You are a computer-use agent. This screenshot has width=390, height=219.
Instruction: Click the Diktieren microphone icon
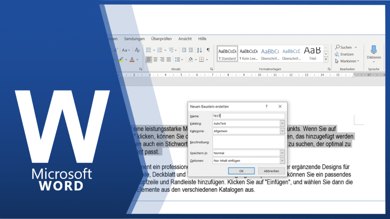374,50
